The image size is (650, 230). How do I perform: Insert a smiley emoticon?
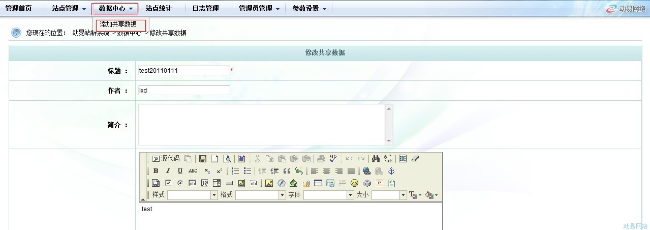click(x=354, y=183)
